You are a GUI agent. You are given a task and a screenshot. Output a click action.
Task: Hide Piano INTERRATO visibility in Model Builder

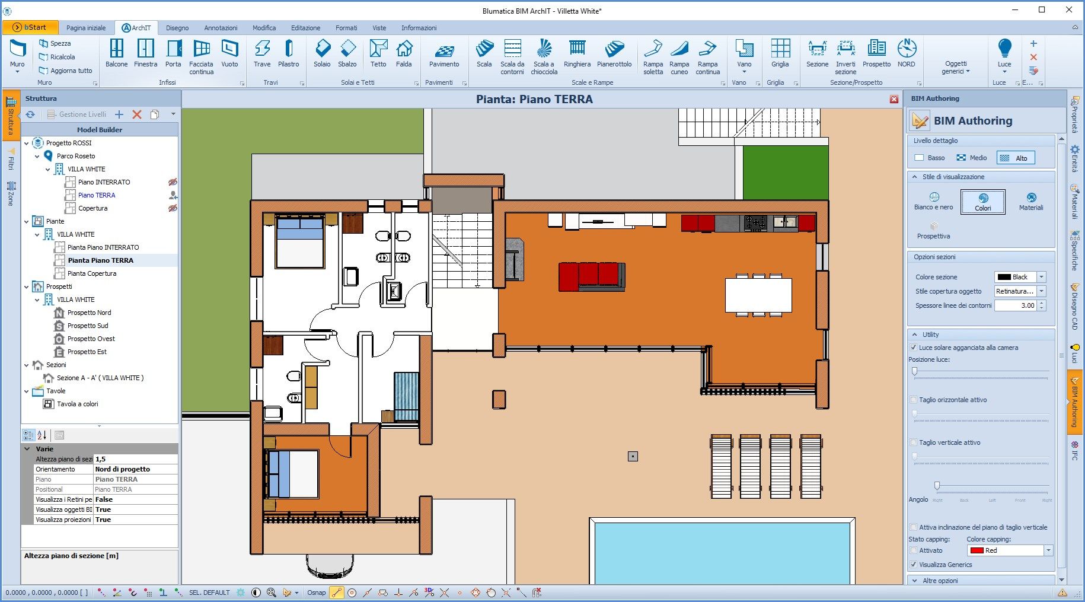point(173,182)
